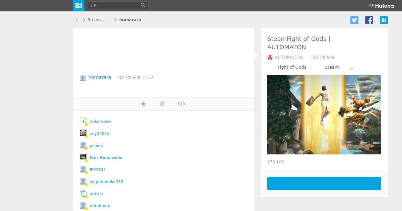The image size is (402, 211).
Task: Open the Hatena logo link in header
Action: point(381,6)
